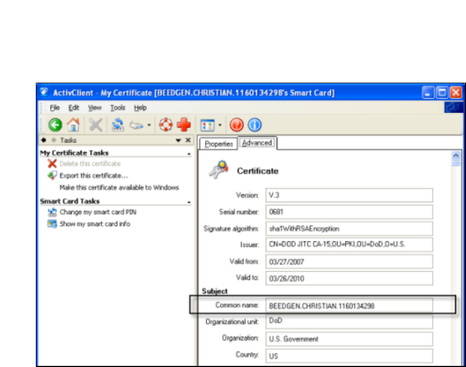Click the ActivClient title bar icon
This screenshot has width=466, height=367.
point(44,92)
